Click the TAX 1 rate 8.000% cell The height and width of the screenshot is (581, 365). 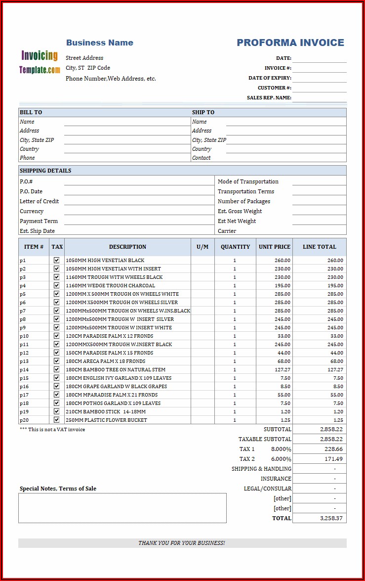(x=281, y=449)
